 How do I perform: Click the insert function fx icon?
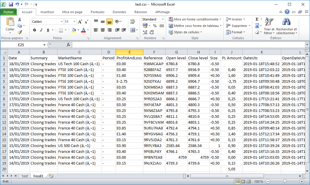point(68,45)
